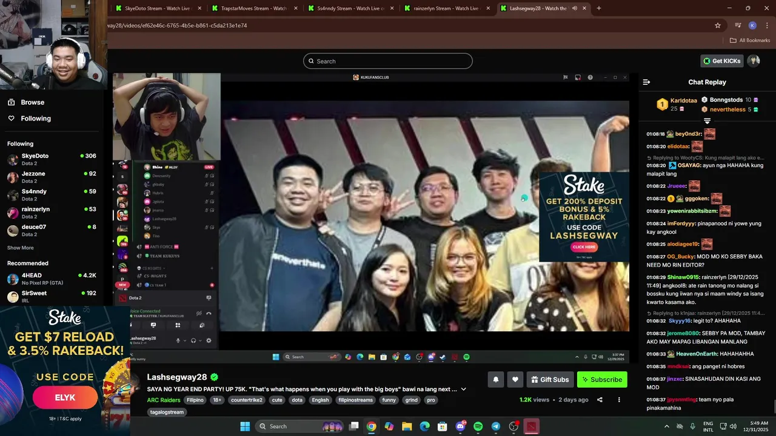Open the browser media control icon
The image size is (776, 436).
coord(738,25)
